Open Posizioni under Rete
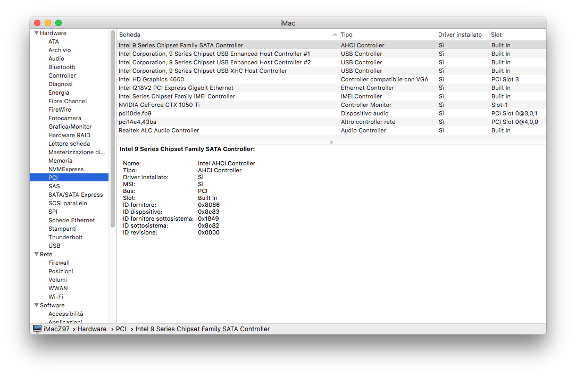Screen dimensions: 576x377 click(x=61, y=271)
